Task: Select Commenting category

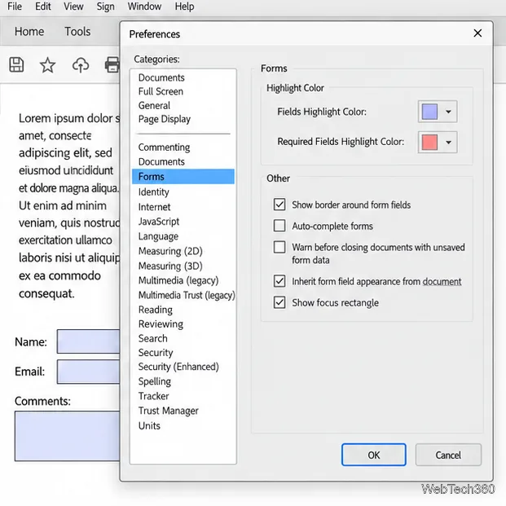Action: tap(164, 147)
